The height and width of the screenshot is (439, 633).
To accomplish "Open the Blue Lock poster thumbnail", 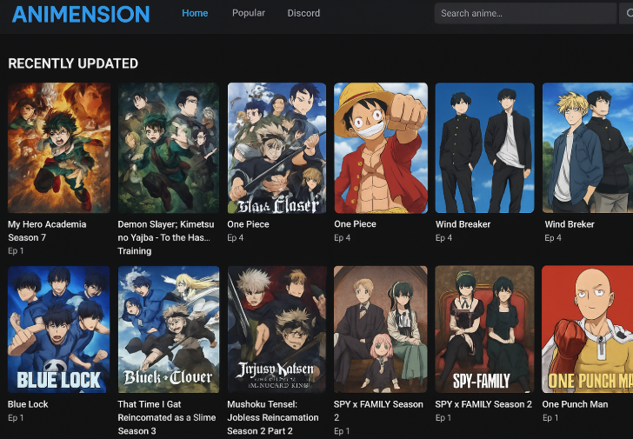I will click(x=59, y=329).
